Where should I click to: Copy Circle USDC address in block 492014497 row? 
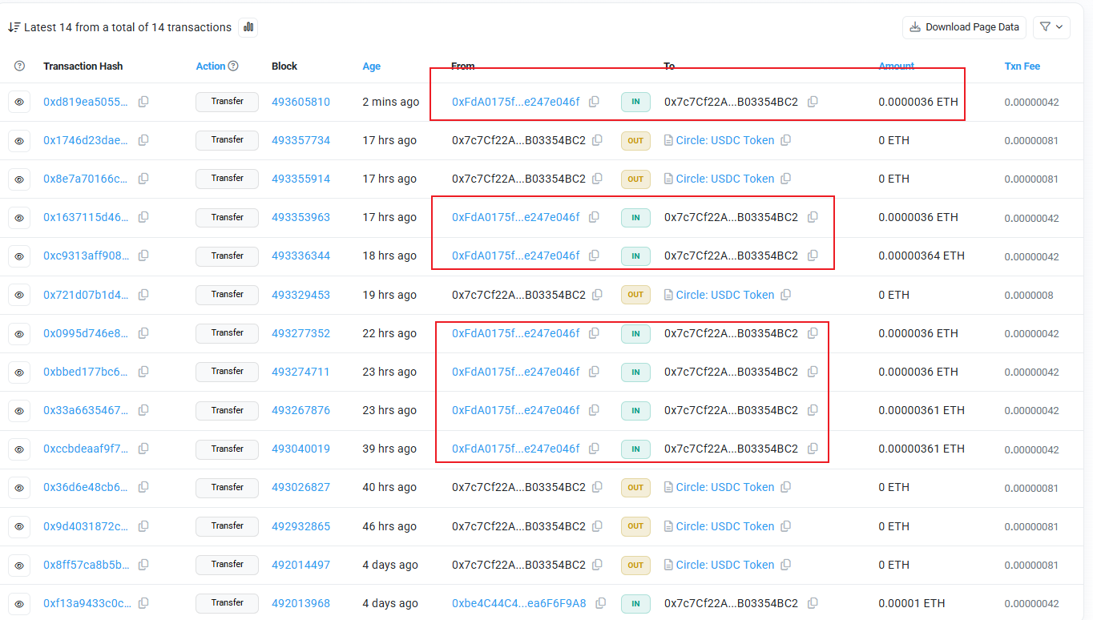pos(786,565)
